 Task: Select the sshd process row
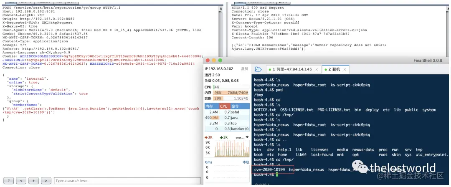point(227,112)
